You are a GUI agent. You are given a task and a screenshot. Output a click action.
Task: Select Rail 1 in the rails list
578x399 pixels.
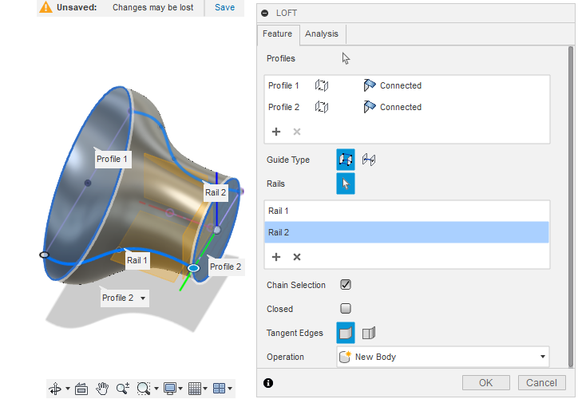(x=406, y=211)
